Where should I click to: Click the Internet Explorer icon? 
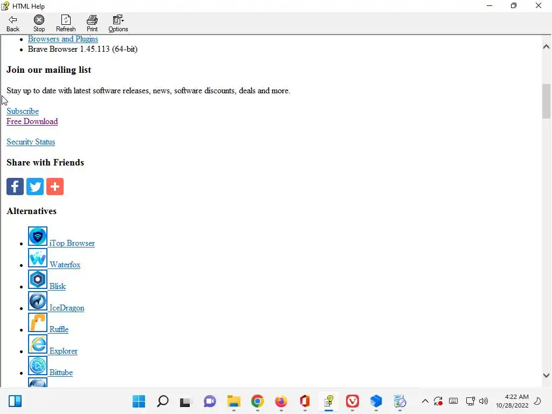38,344
